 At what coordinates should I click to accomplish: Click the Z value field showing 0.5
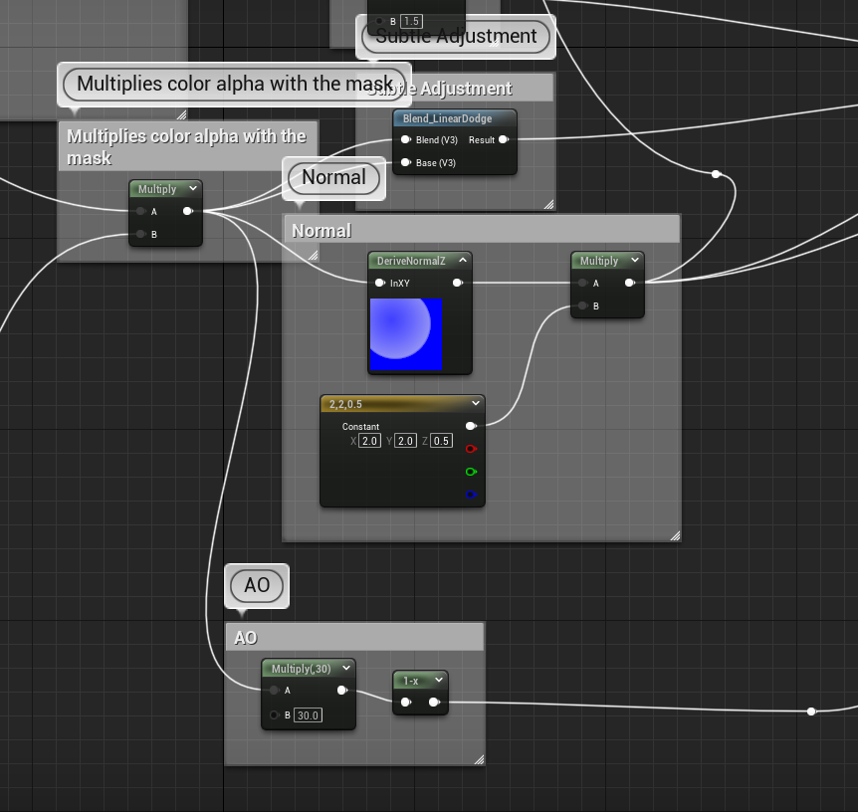441,441
